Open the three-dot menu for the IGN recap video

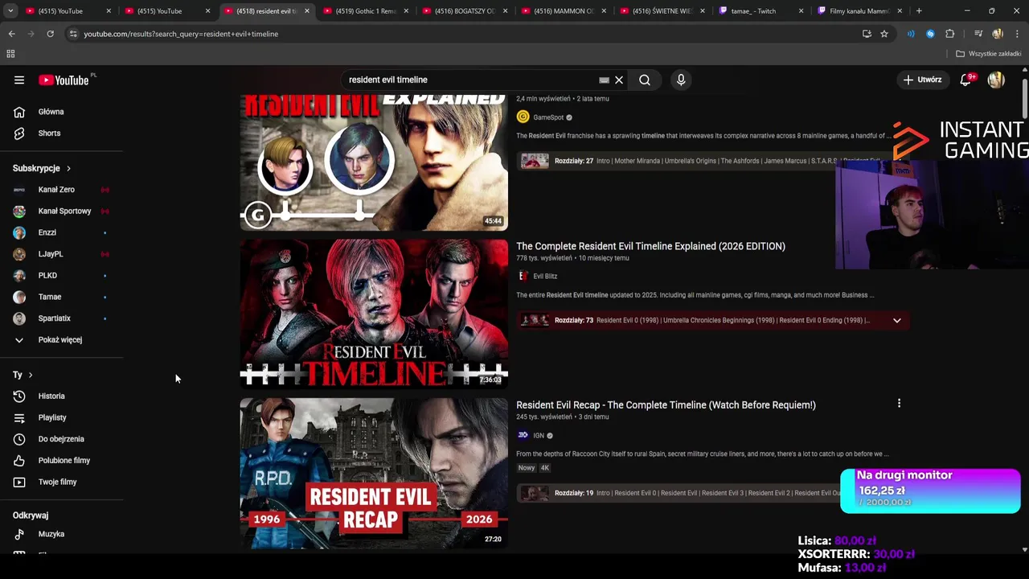click(x=899, y=403)
